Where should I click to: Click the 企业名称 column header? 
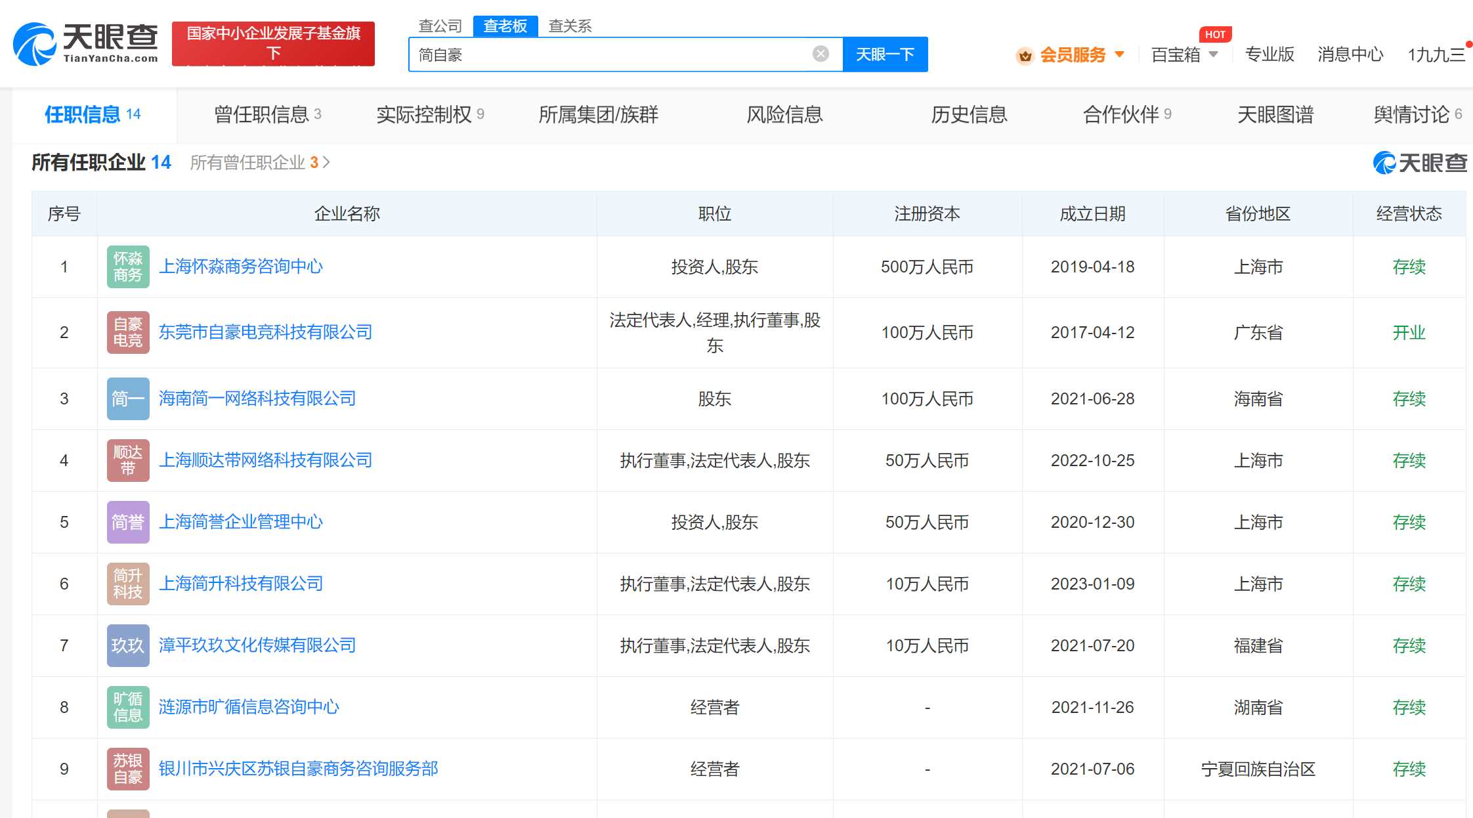click(347, 214)
